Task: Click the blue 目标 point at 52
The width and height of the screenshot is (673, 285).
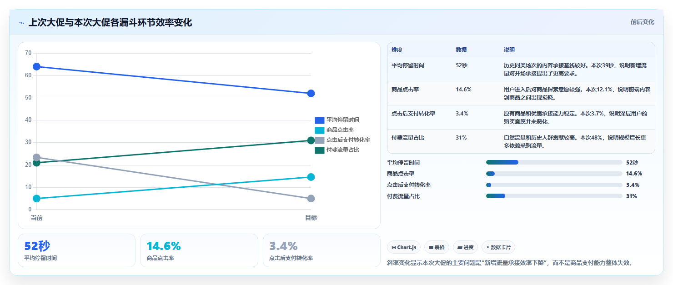Action: (x=311, y=94)
